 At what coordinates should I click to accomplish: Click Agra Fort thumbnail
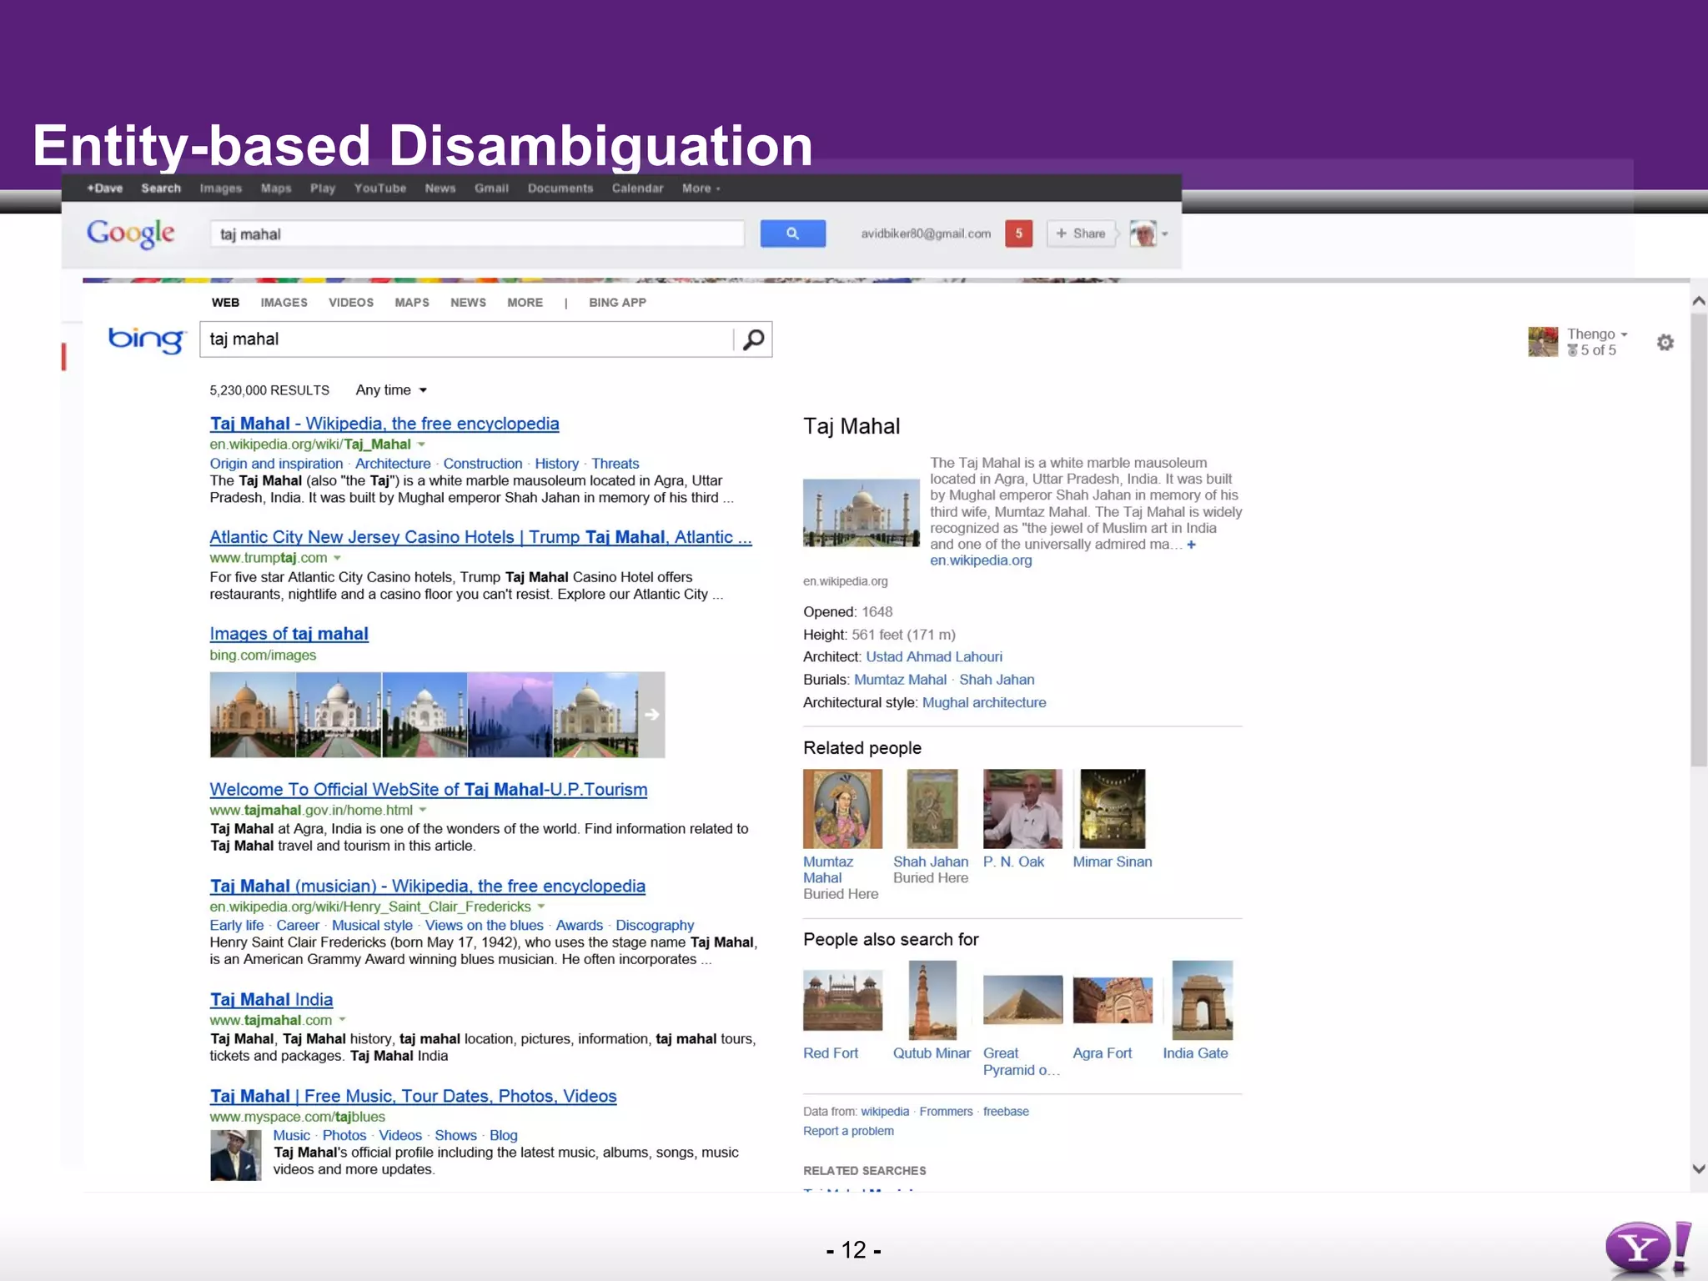click(1113, 1000)
